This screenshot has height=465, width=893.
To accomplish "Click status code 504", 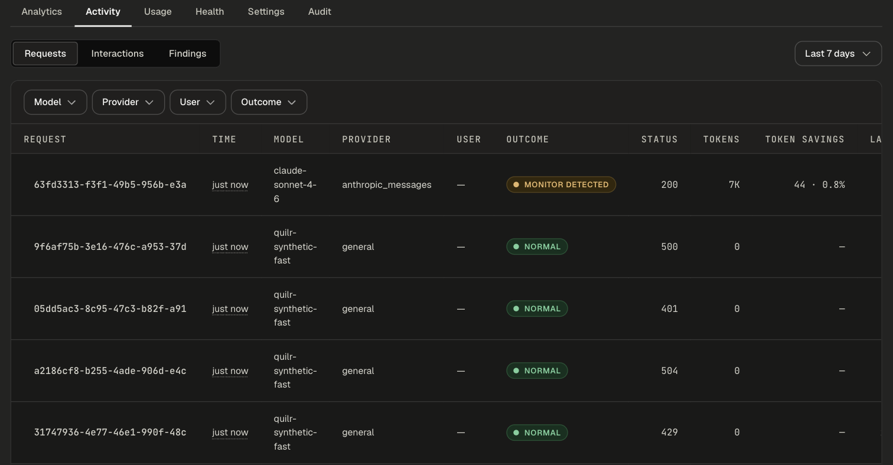I will [x=670, y=371].
